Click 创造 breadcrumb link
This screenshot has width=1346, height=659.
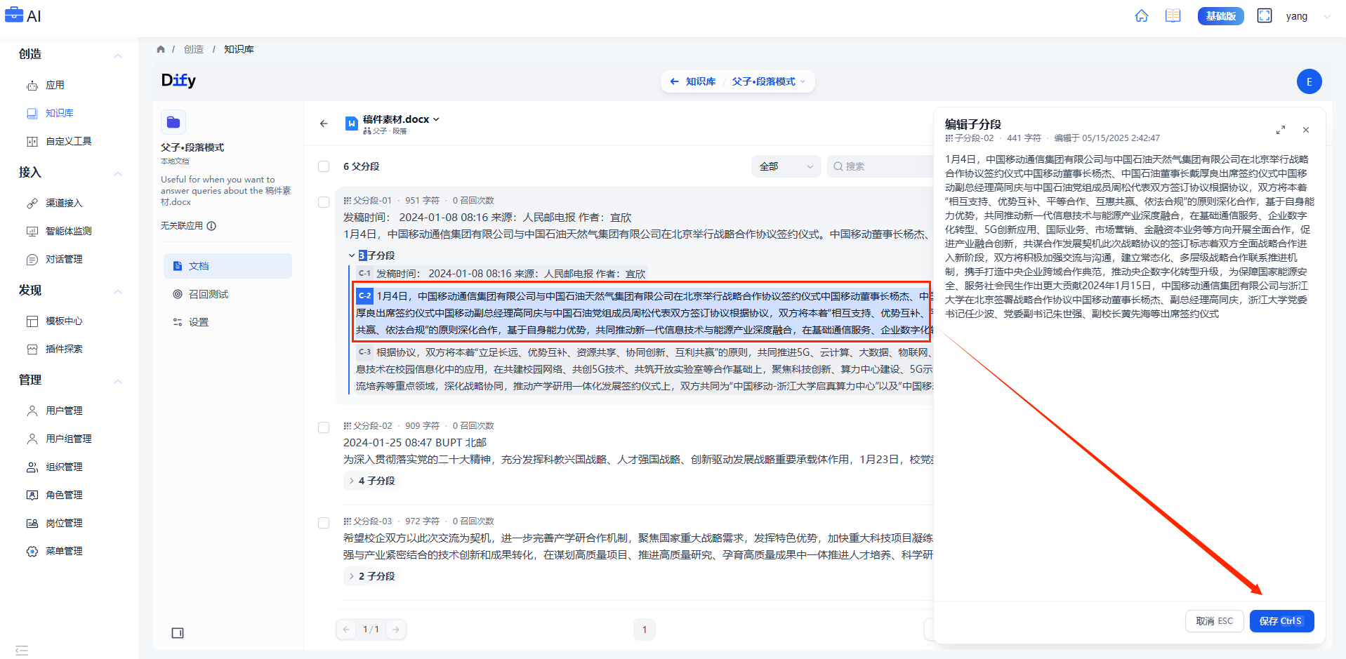(194, 49)
